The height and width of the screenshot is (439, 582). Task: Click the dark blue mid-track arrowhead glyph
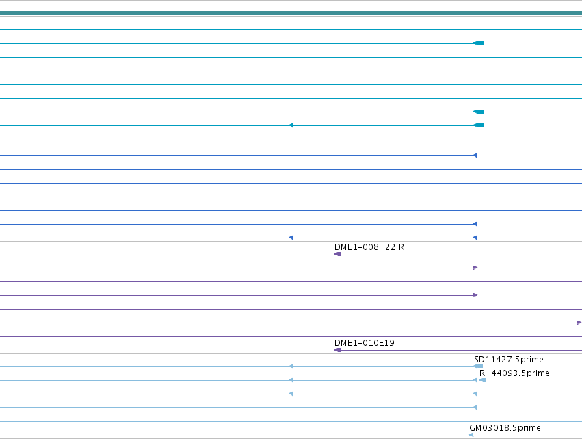pos(291,238)
